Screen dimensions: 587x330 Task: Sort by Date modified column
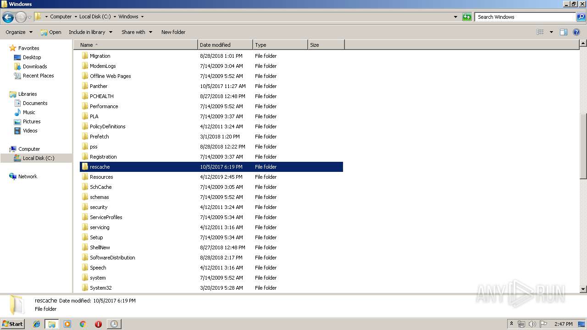(x=225, y=45)
